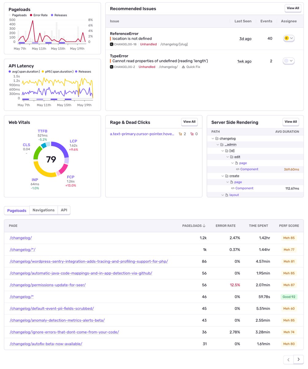
Task: Collapse the page node under edit
Action: click(232, 163)
